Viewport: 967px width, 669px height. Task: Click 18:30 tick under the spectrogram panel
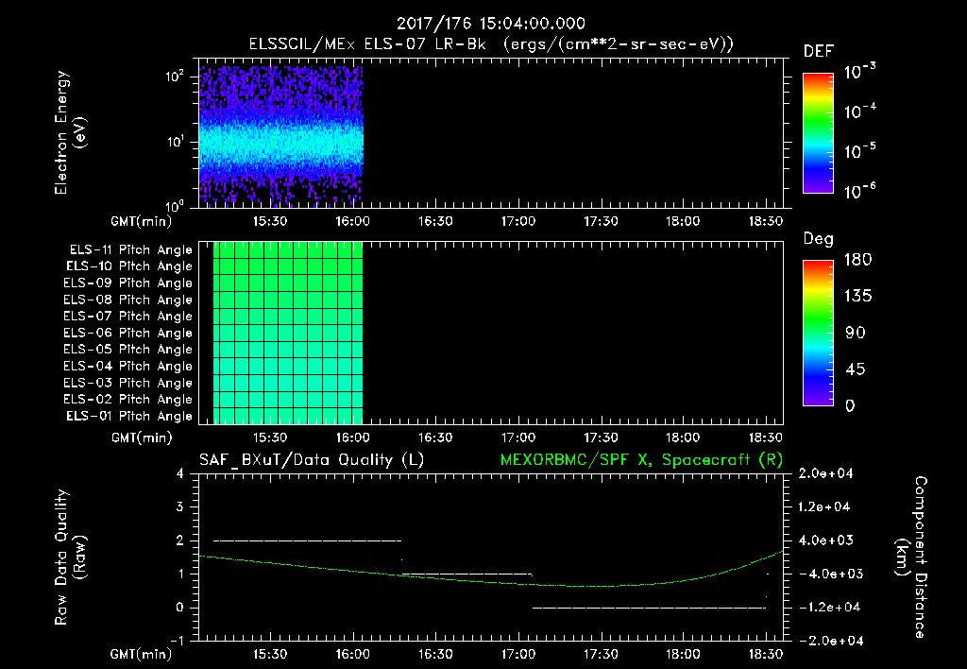coord(765,221)
